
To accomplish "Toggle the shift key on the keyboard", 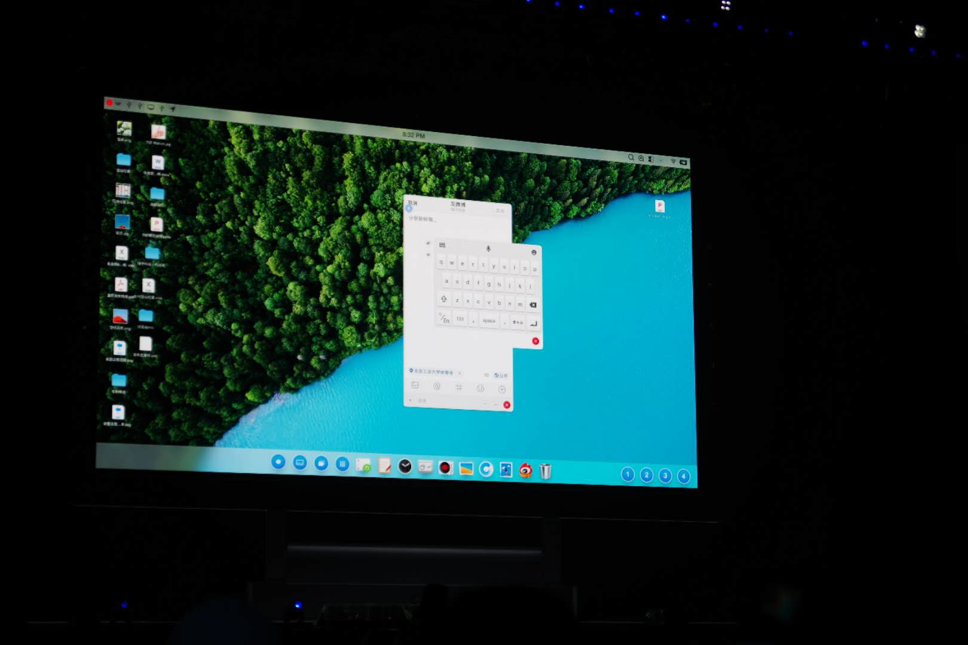I will (x=443, y=299).
